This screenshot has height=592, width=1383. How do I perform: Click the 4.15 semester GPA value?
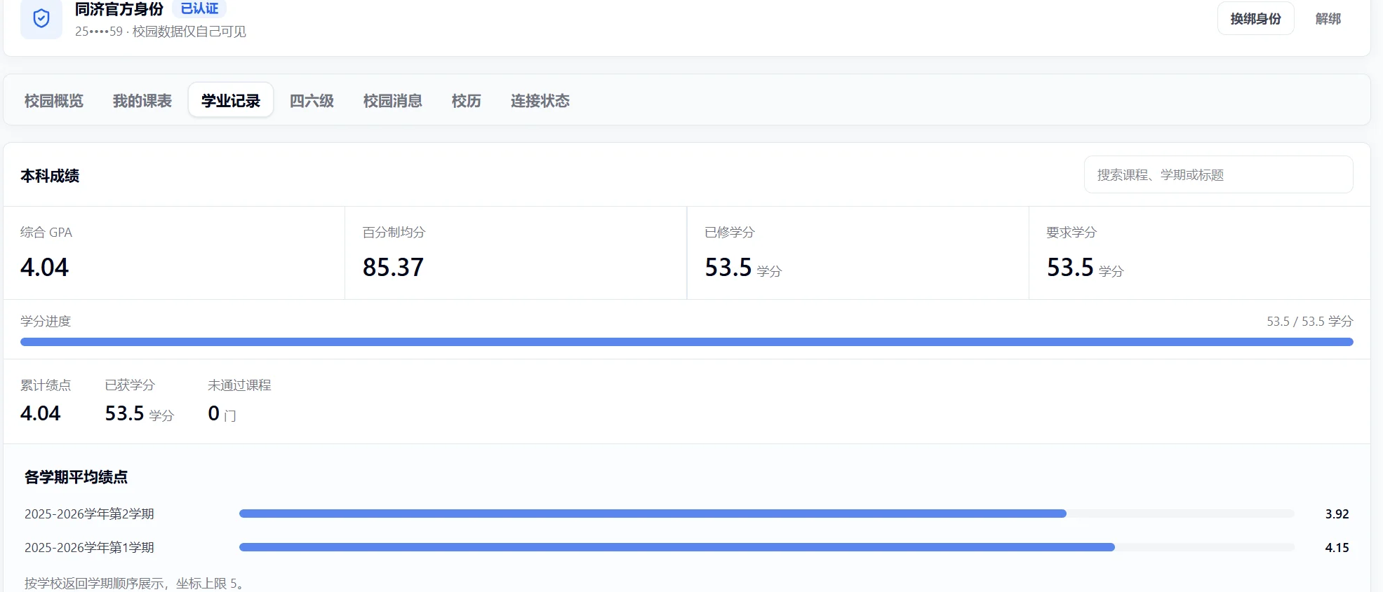coord(1337,547)
